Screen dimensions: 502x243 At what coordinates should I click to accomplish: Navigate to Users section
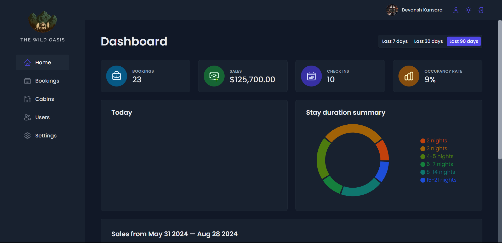pyautogui.click(x=42, y=117)
